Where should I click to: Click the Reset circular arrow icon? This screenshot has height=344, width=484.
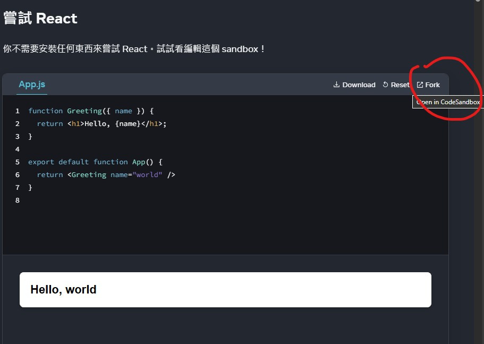point(385,85)
